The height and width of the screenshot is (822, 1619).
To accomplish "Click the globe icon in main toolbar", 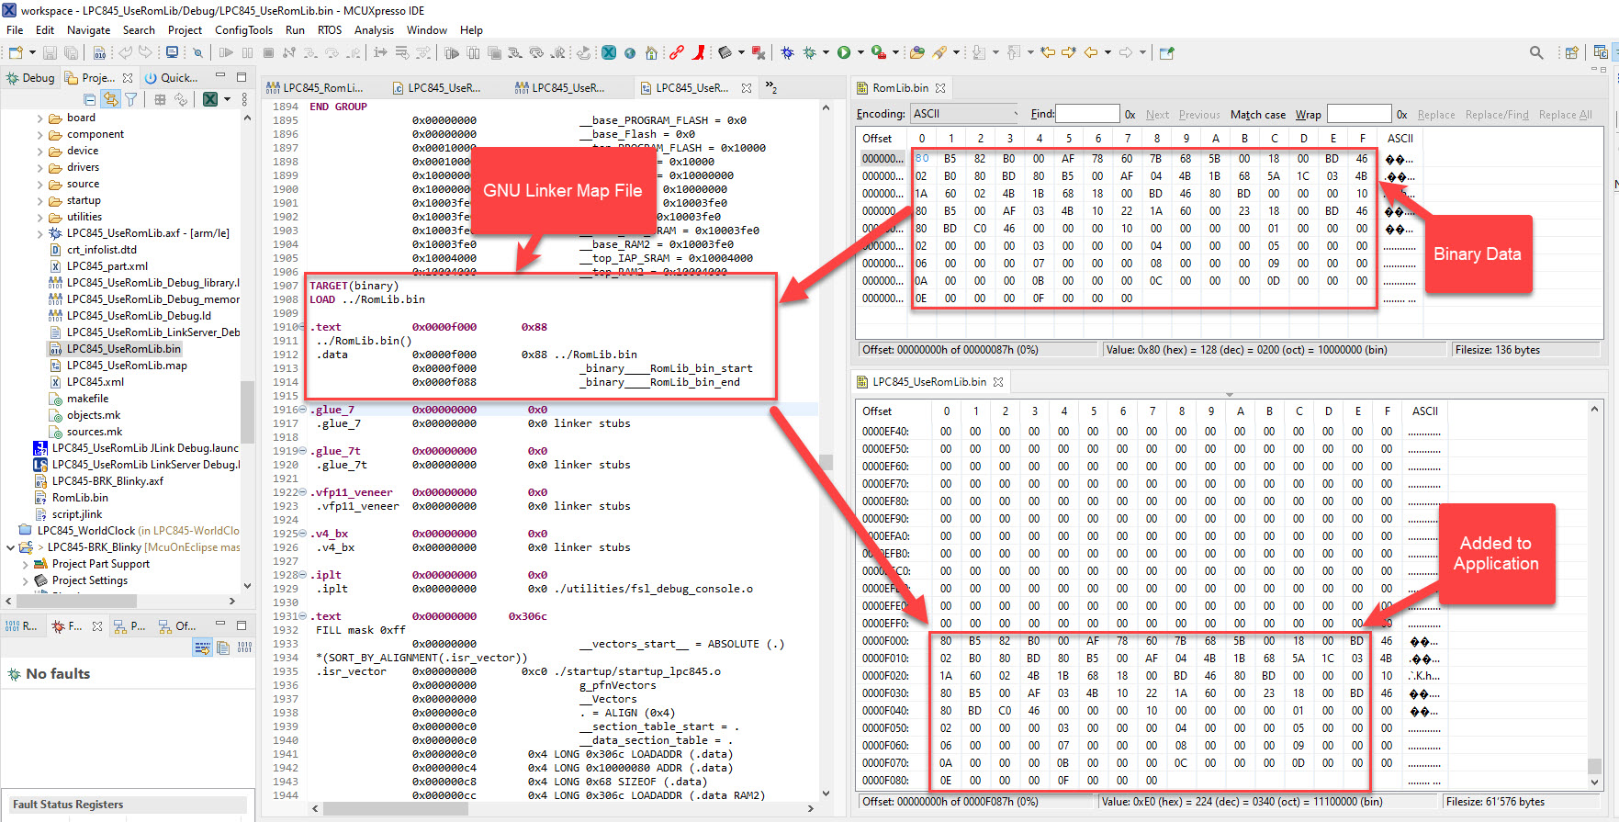I will click(x=630, y=53).
